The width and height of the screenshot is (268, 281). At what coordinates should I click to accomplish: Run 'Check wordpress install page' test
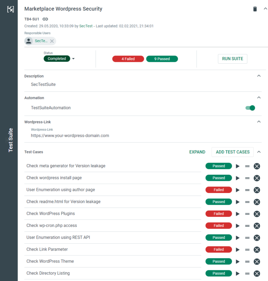click(x=238, y=178)
